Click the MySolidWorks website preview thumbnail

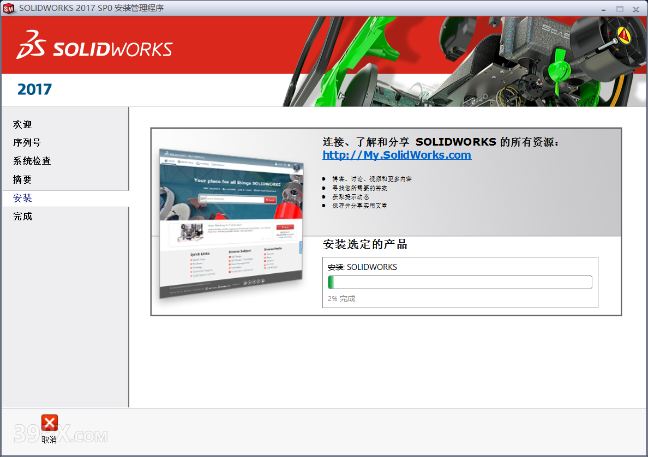coord(231,224)
